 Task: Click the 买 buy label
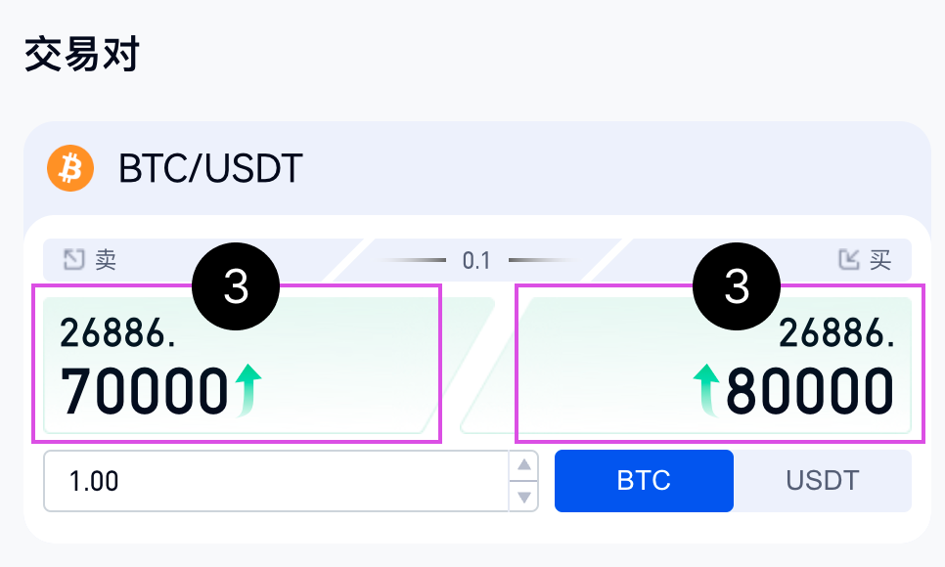[880, 260]
